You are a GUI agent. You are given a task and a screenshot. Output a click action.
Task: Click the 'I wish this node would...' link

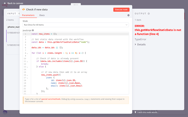[148, 112]
